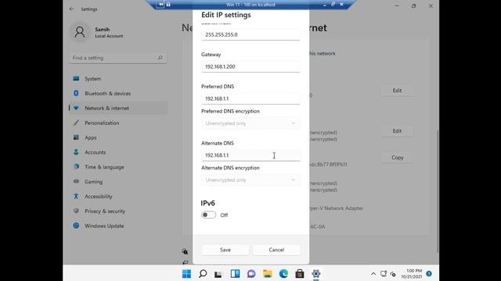
Task: Open the Apps icon in sidebar
Action: click(76, 137)
